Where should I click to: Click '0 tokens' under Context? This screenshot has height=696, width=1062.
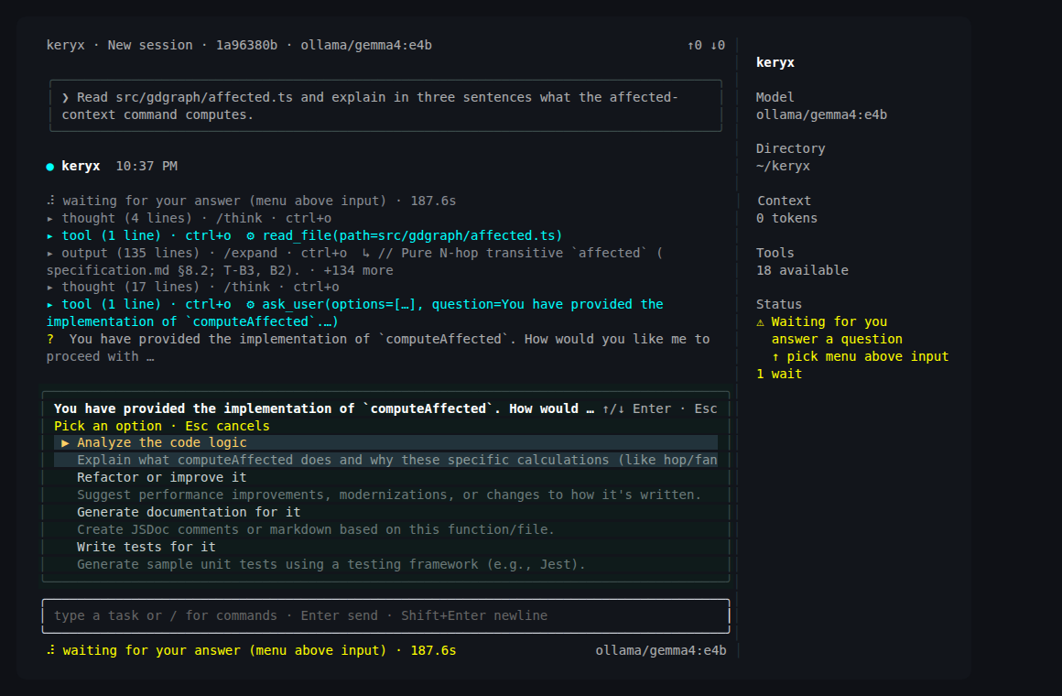click(x=787, y=218)
